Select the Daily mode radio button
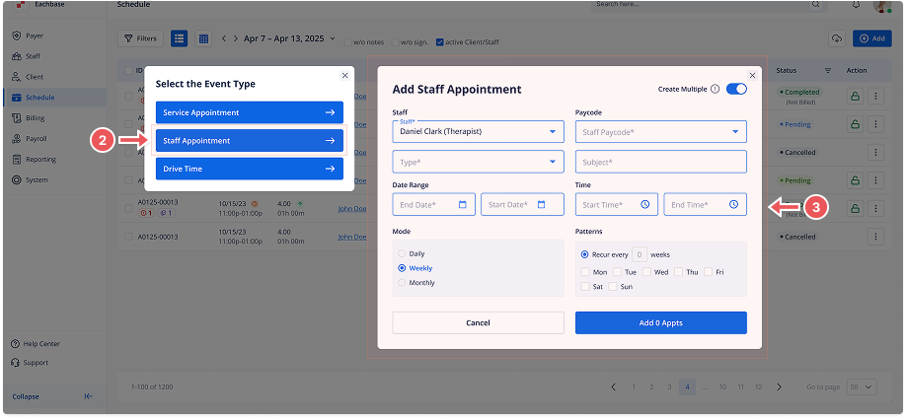Viewport: 906px width, 419px height. tap(402, 253)
